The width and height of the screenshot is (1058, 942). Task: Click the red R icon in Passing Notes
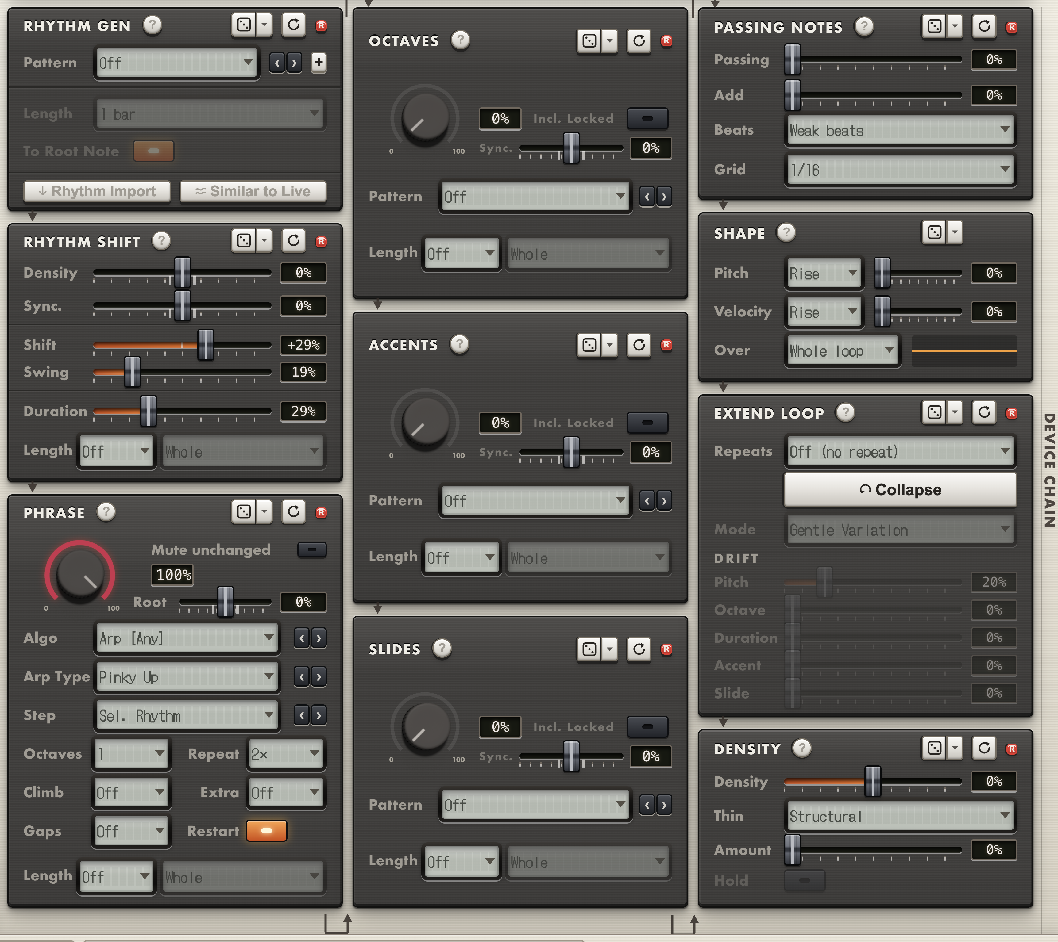pos(1012,27)
